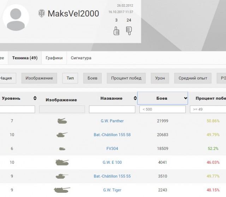
Task: Click the thumbs down dislike icon
Action: click(x=129, y=31)
